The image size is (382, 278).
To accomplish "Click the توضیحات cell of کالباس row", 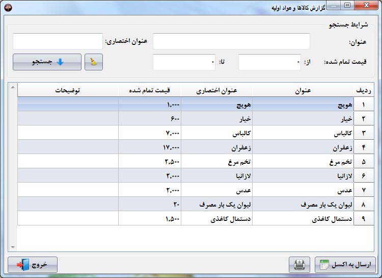I will tap(68, 133).
